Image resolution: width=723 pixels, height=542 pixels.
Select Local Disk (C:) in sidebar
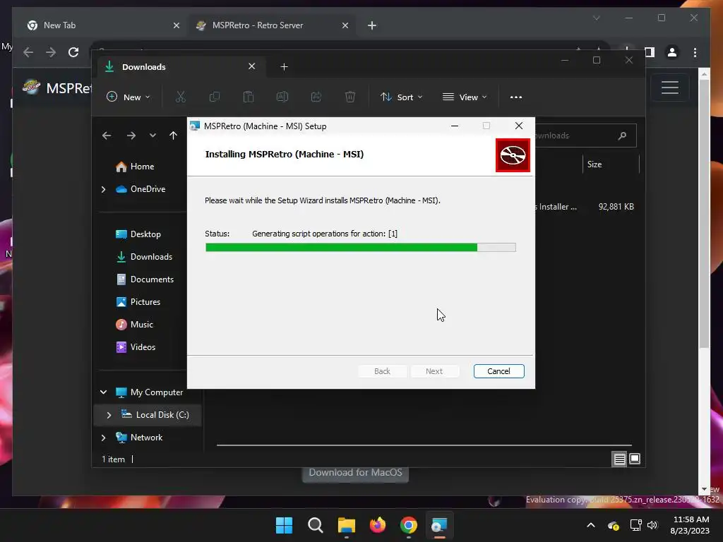click(155, 415)
